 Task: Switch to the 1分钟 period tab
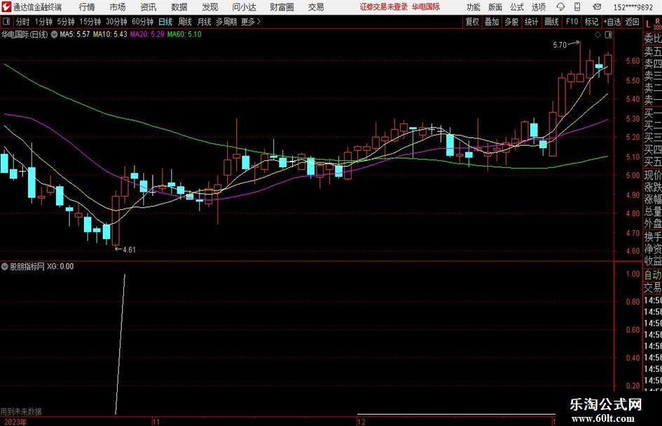point(43,22)
